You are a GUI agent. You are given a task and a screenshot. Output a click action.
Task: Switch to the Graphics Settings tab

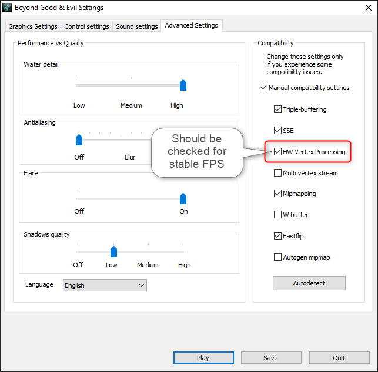[33, 26]
